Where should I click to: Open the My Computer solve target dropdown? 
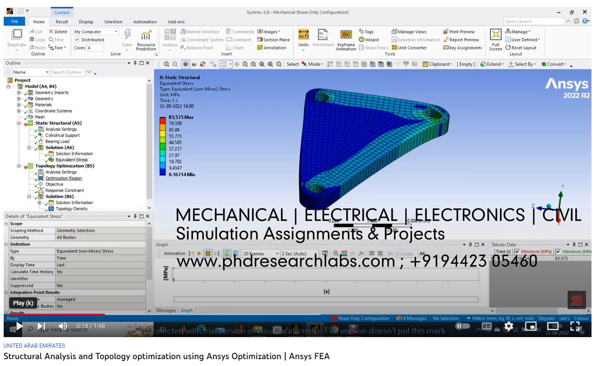tap(96, 32)
